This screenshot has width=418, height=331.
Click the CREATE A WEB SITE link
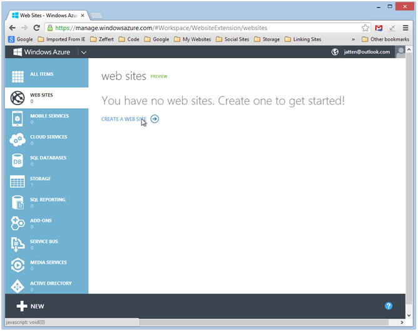[124, 119]
